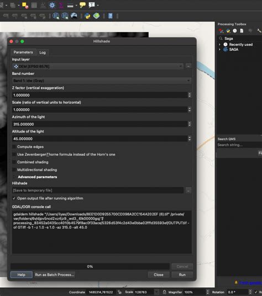Click the second globe web service icon

click(65, 16)
